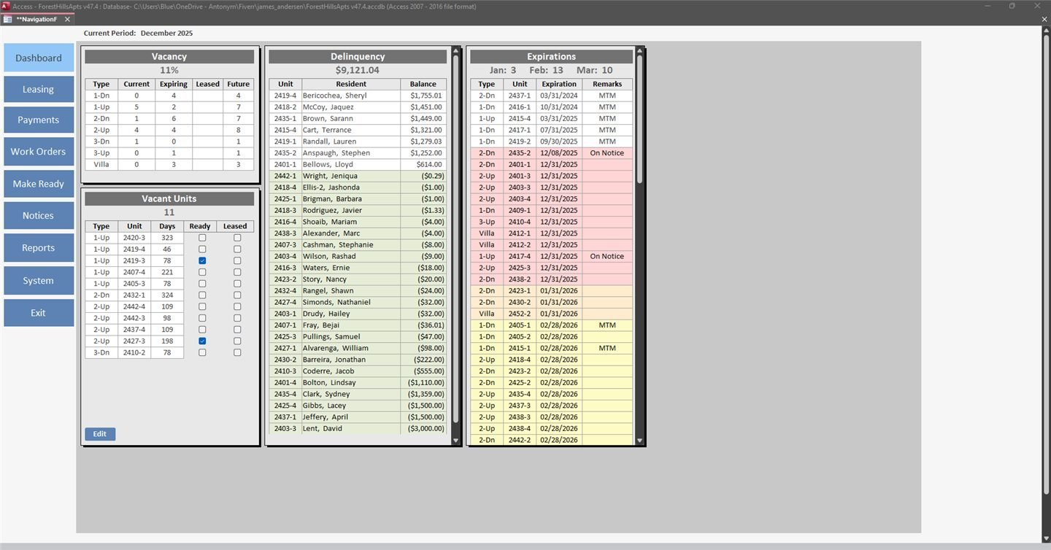
Task: Select expiration date 10/31/2024
Action: (559, 107)
